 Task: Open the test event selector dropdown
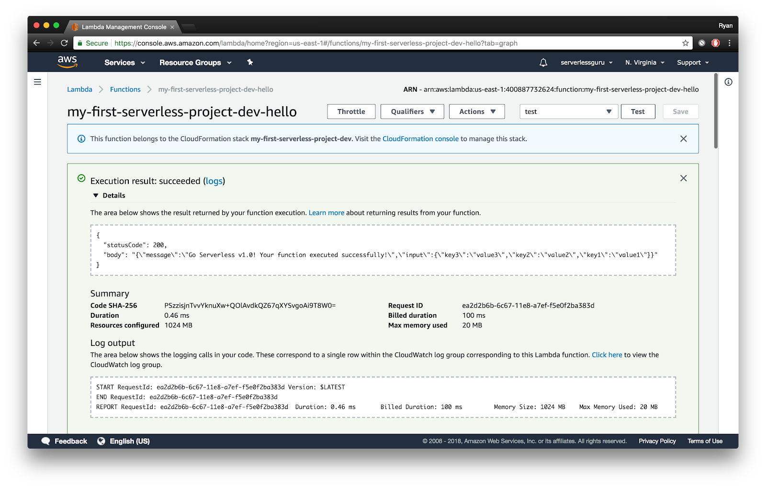pyautogui.click(x=568, y=111)
